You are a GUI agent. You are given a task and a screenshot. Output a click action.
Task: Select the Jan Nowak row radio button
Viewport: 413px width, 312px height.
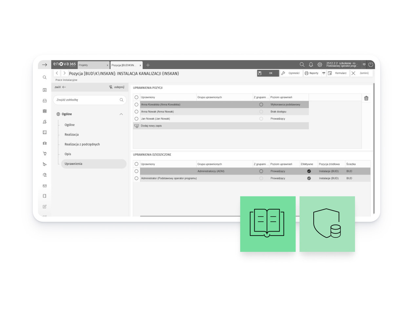click(x=136, y=119)
